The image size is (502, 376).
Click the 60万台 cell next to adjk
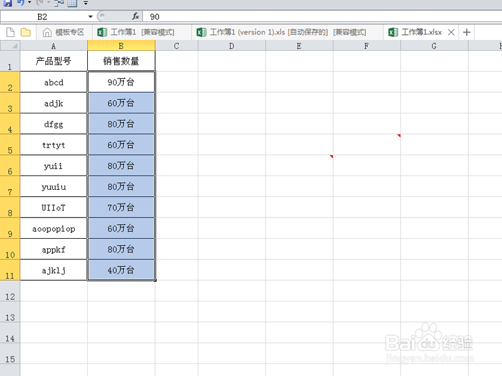click(x=121, y=103)
